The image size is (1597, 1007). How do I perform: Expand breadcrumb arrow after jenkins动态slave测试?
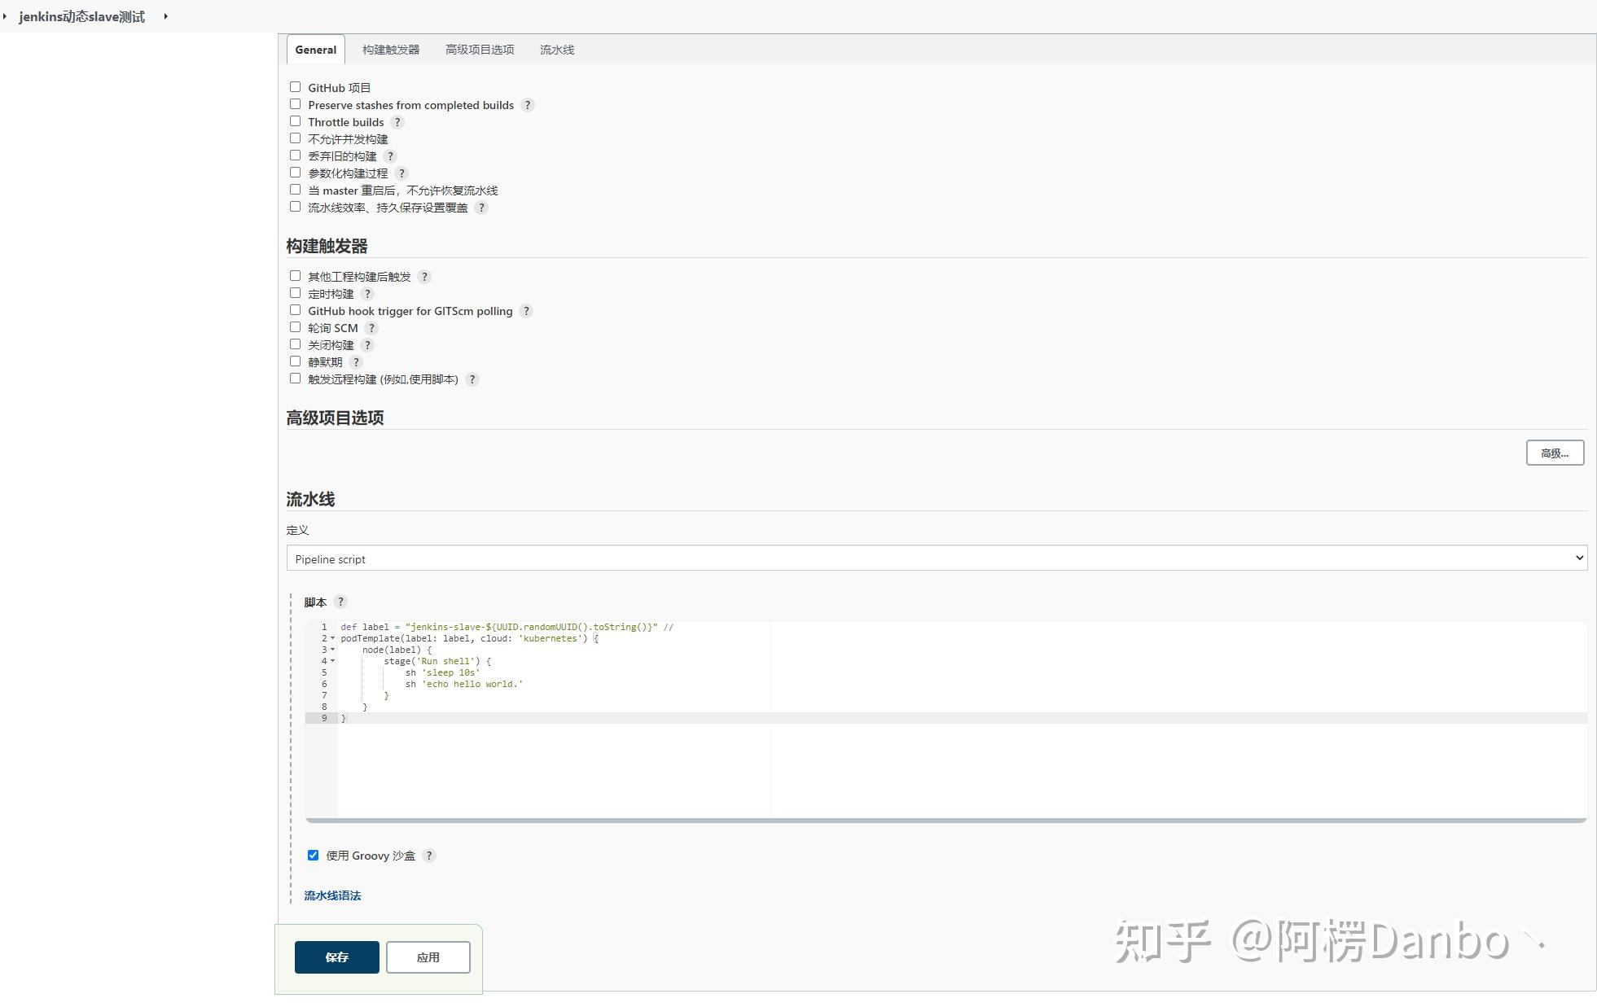(165, 16)
